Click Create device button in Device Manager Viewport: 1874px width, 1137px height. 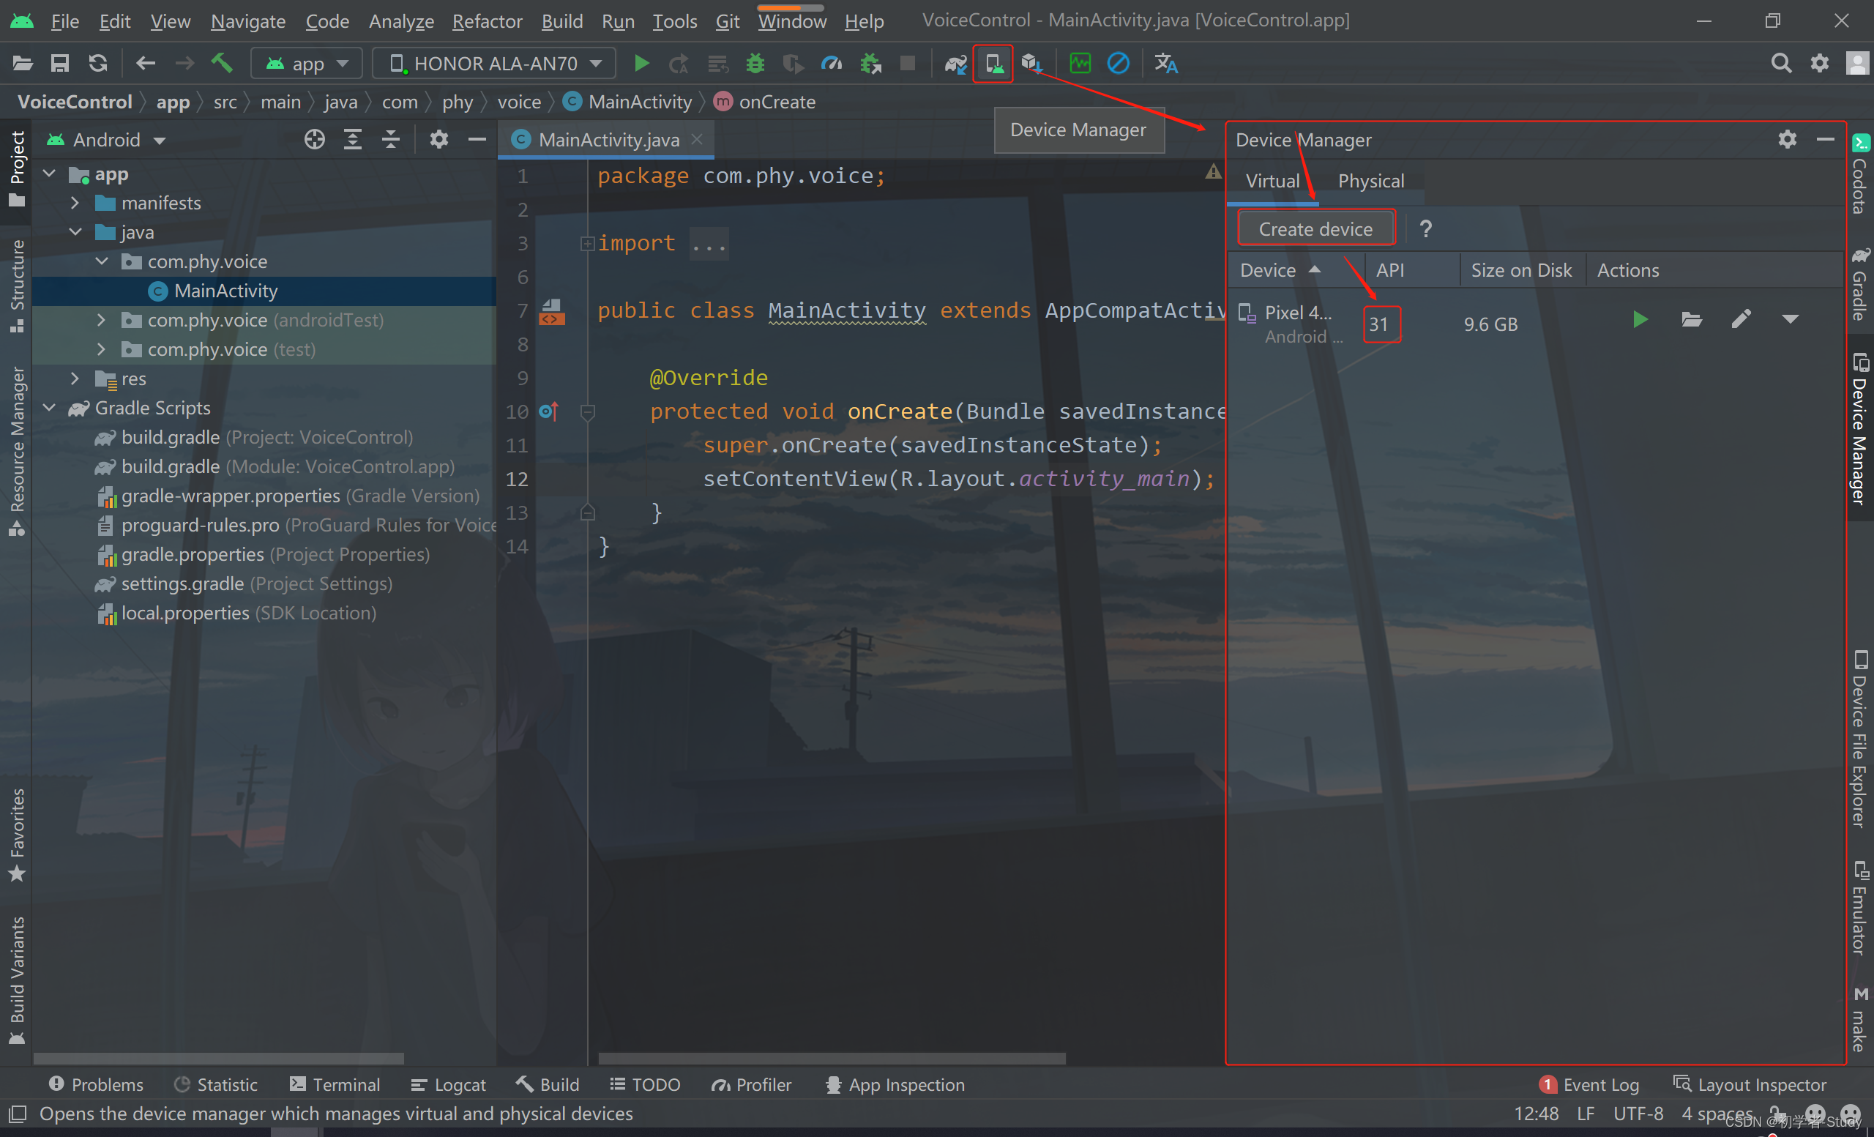pos(1315,228)
